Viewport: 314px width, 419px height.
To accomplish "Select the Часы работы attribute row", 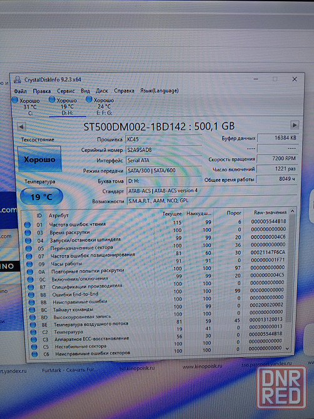I will 157,262.
